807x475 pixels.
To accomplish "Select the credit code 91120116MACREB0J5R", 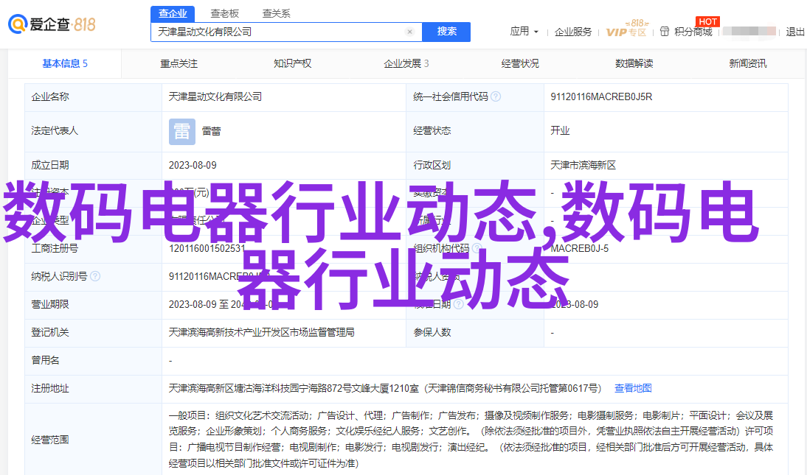I will (601, 96).
